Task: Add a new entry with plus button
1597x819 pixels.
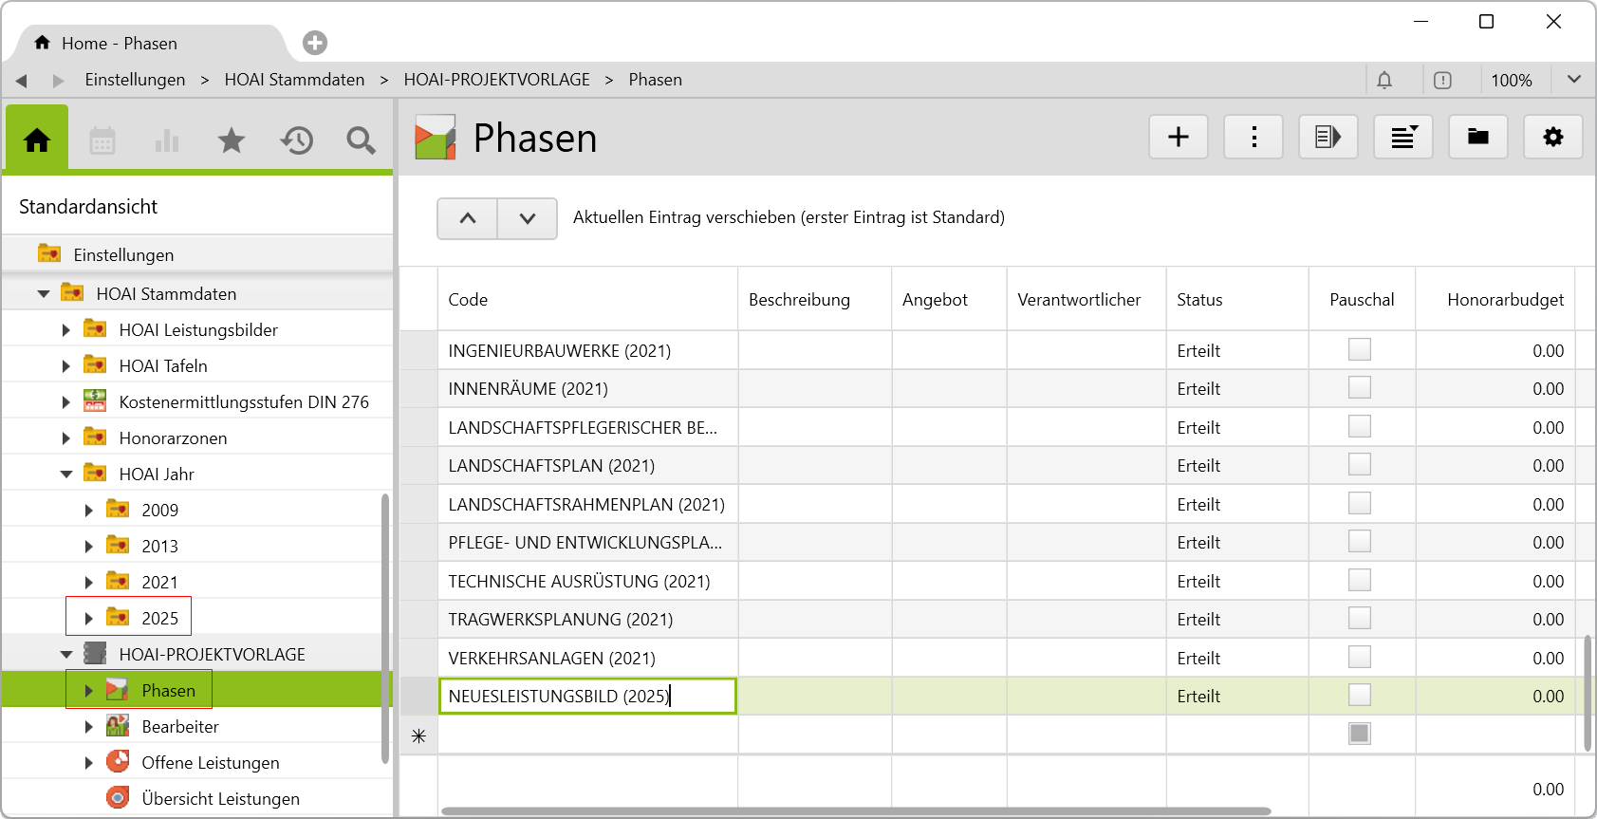Action: point(1179,137)
